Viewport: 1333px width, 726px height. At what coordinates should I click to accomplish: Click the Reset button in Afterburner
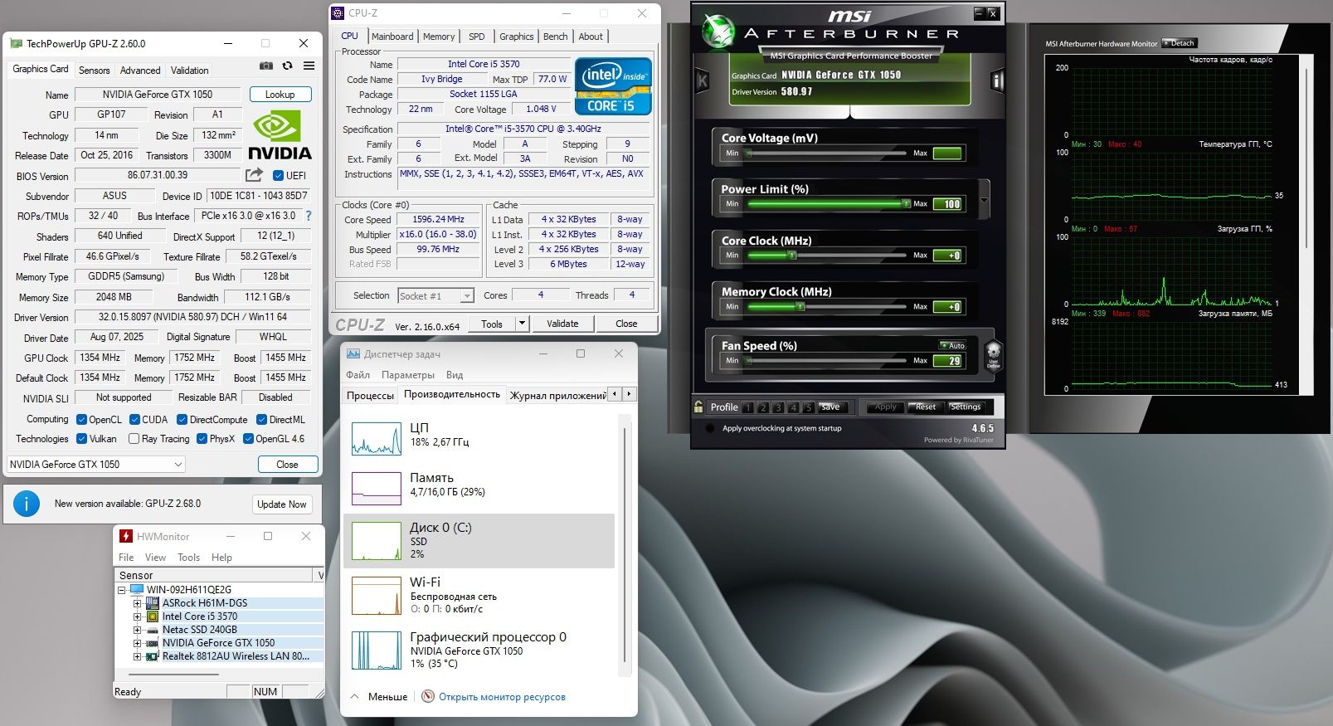click(x=926, y=407)
